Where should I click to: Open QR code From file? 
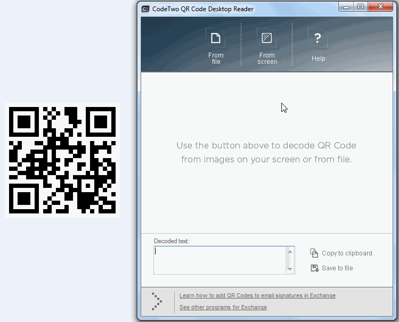coord(216,47)
